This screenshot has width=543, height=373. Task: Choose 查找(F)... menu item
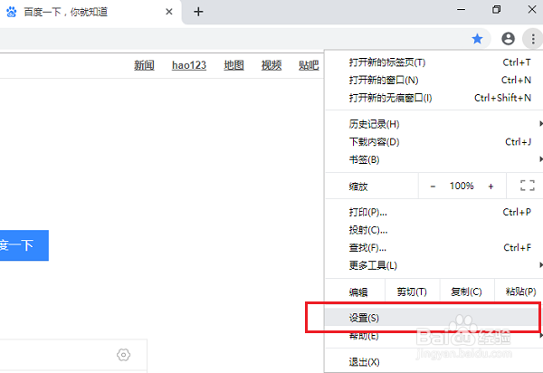point(433,248)
